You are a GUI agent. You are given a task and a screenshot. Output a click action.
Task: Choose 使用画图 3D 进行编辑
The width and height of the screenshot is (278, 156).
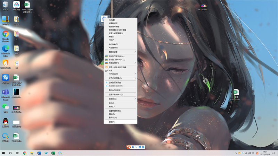[x=120, y=30]
